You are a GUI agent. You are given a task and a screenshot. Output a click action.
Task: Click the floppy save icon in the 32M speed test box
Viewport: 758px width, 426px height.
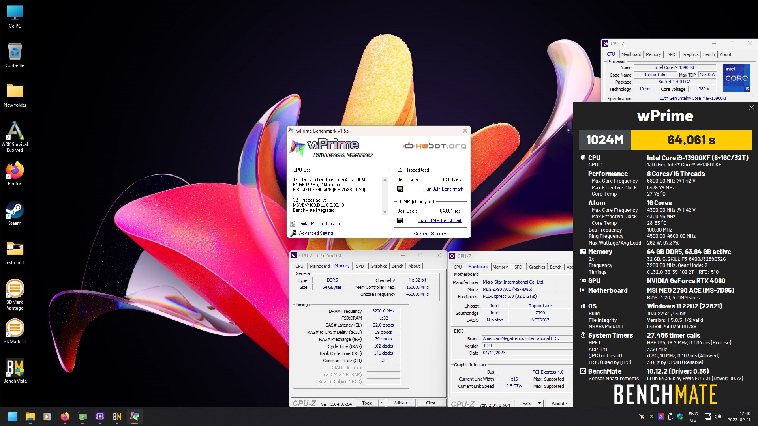[400, 189]
